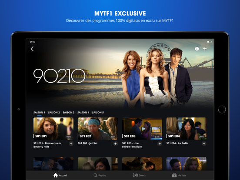Tap the Replay search icon
The width and height of the screenshot is (240, 180).
coord(95,175)
